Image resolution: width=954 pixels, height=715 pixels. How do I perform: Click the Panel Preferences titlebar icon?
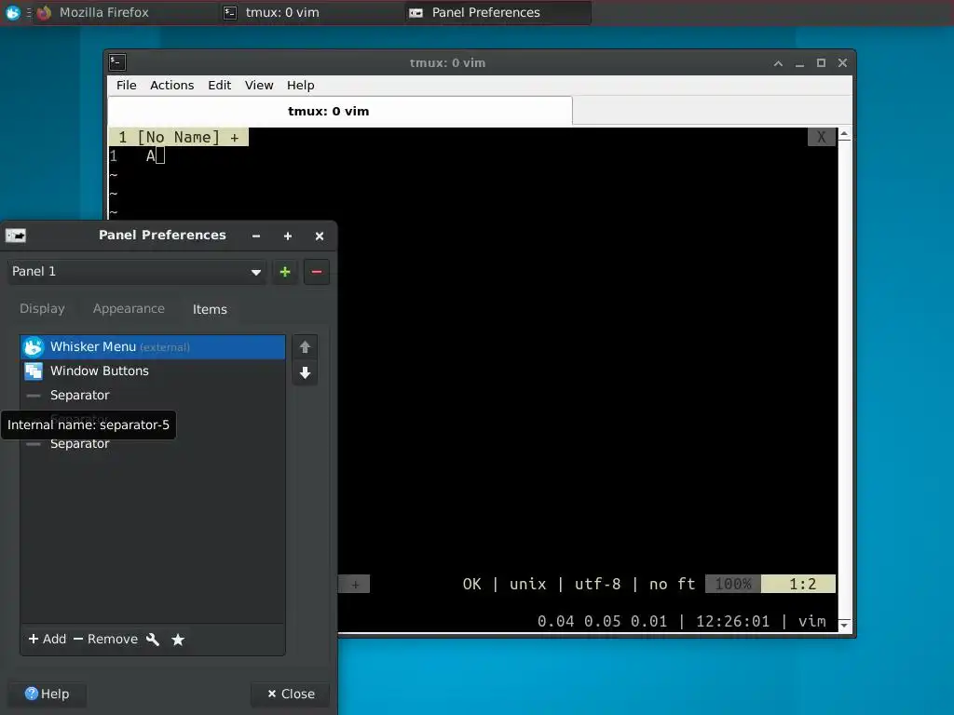16,236
